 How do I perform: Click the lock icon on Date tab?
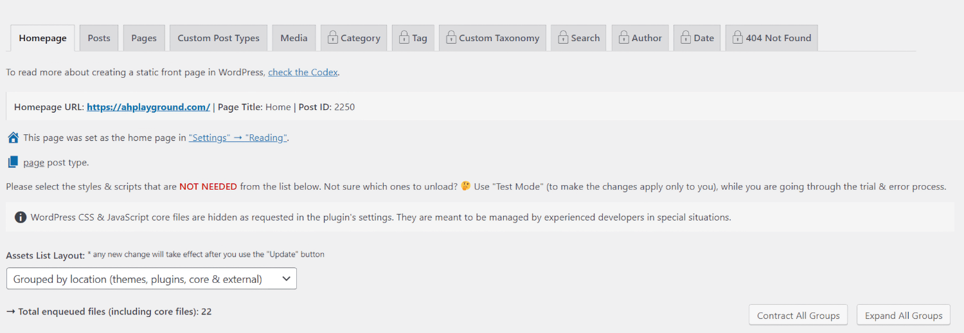coord(686,37)
